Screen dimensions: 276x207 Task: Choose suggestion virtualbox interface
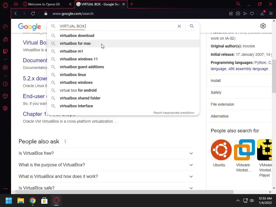123,106
